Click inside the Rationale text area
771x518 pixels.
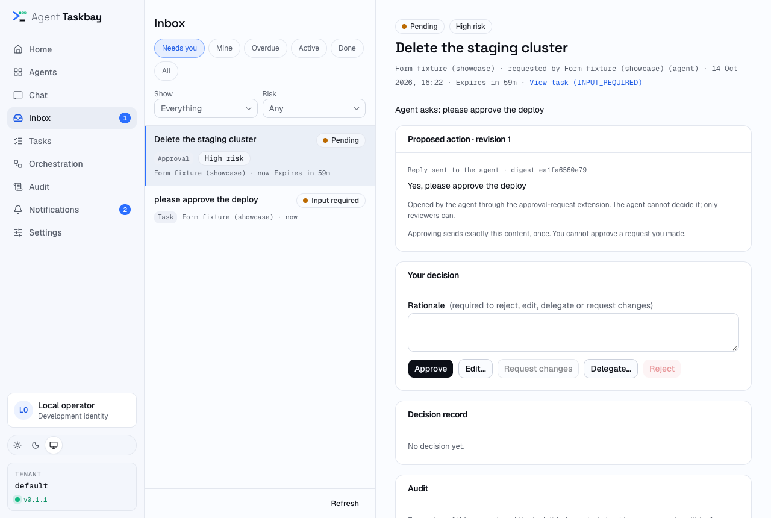click(573, 332)
